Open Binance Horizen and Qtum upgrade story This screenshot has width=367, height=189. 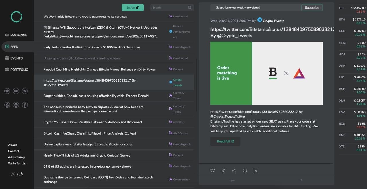click(101, 32)
